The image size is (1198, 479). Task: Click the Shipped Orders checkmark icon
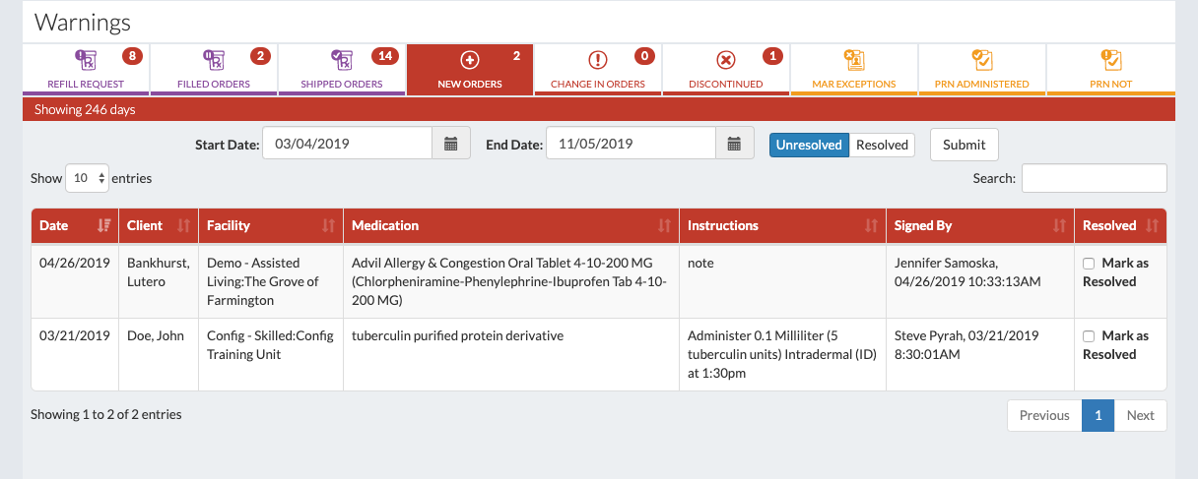342,61
